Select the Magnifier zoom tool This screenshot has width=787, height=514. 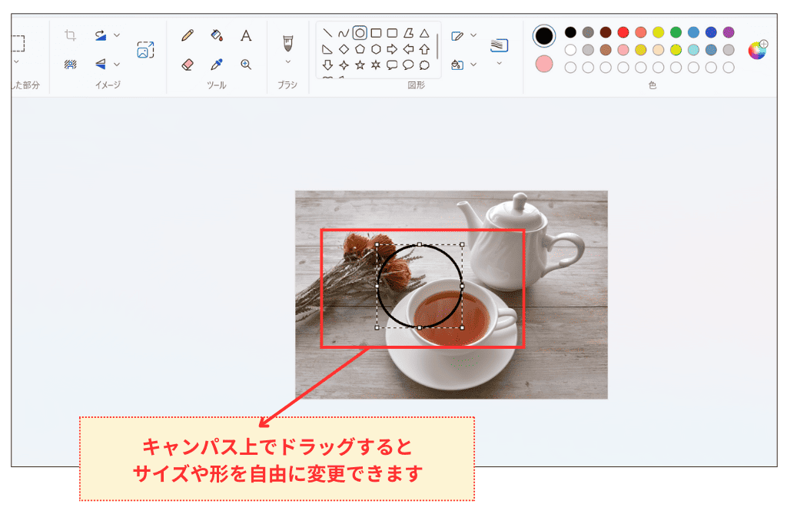tap(246, 64)
